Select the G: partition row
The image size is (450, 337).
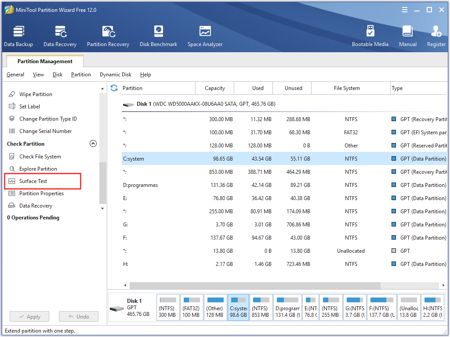(284, 224)
